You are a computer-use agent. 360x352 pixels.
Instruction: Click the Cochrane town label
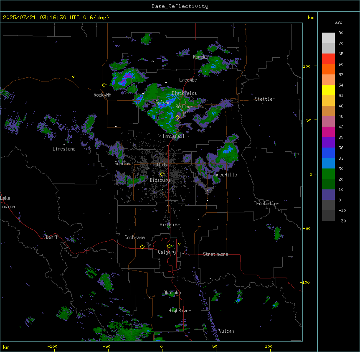[134, 237]
